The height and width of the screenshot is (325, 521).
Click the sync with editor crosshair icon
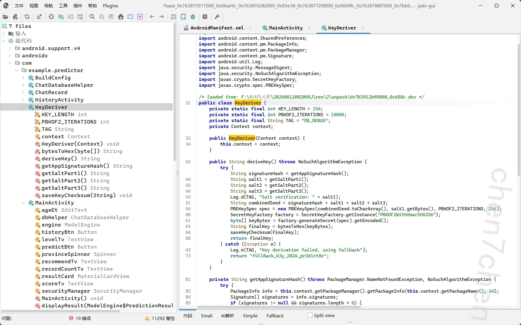pyautogui.click(x=51, y=17)
